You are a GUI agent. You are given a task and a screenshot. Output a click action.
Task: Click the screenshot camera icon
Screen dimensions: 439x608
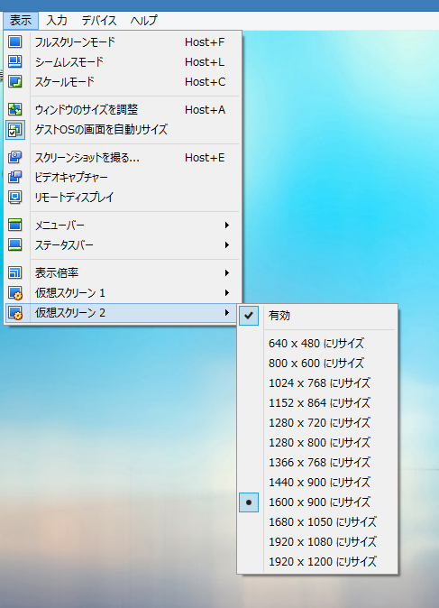pos(15,157)
